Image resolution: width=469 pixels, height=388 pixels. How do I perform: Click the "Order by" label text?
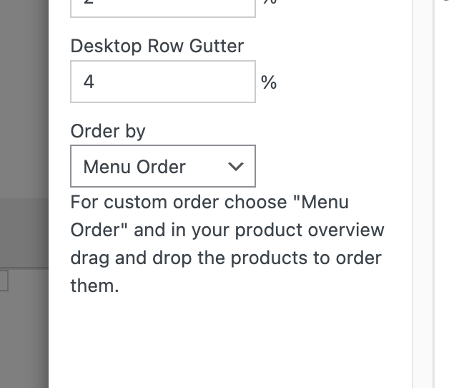(x=108, y=131)
